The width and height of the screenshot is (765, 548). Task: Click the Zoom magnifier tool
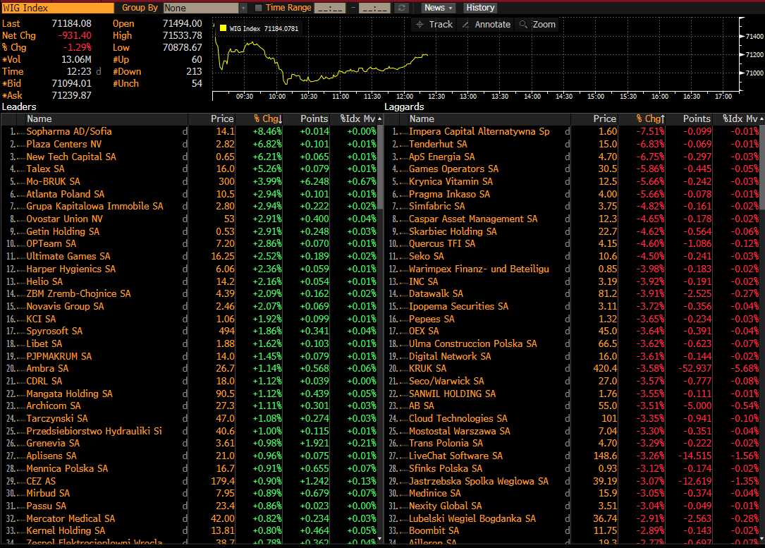coord(537,25)
